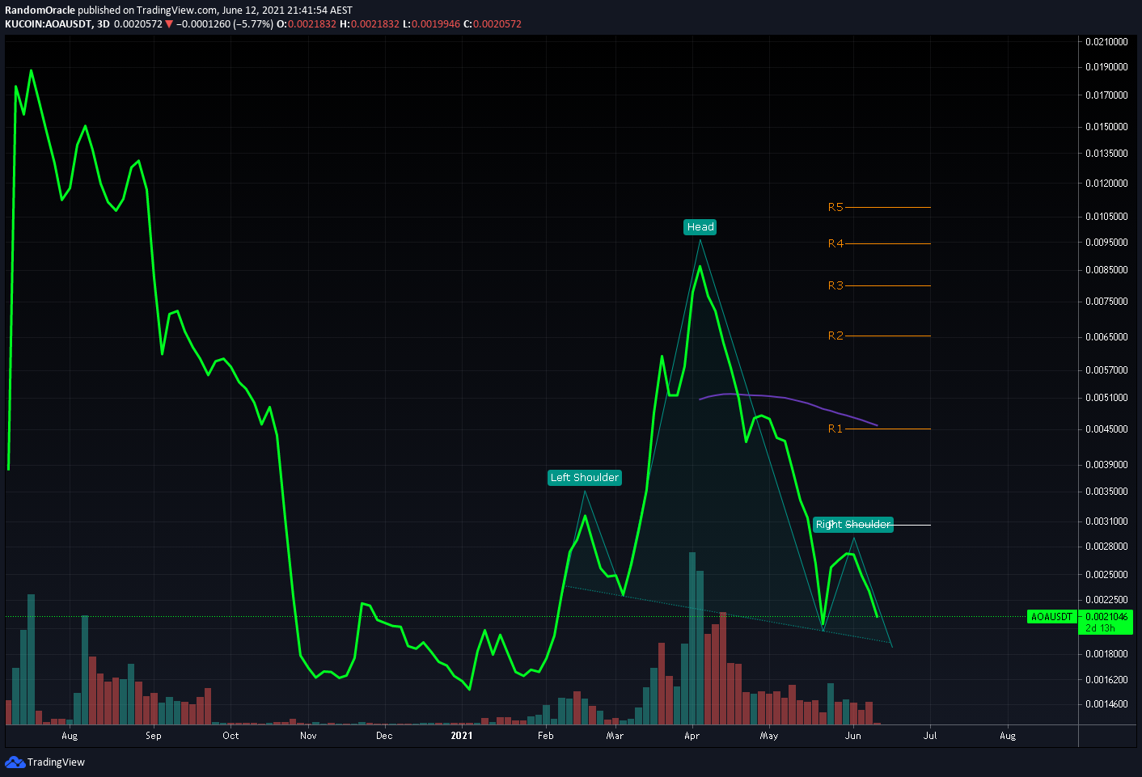This screenshot has width=1142, height=777.
Task: Click the May label on time axis
Action: pyautogui.click(x=769, y=736)
